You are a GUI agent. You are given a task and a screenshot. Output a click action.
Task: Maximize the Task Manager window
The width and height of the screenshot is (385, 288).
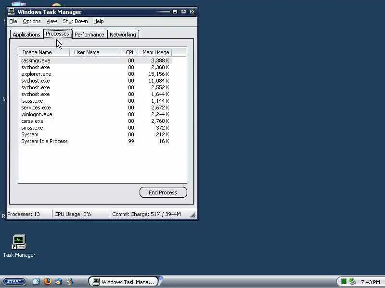183,12
